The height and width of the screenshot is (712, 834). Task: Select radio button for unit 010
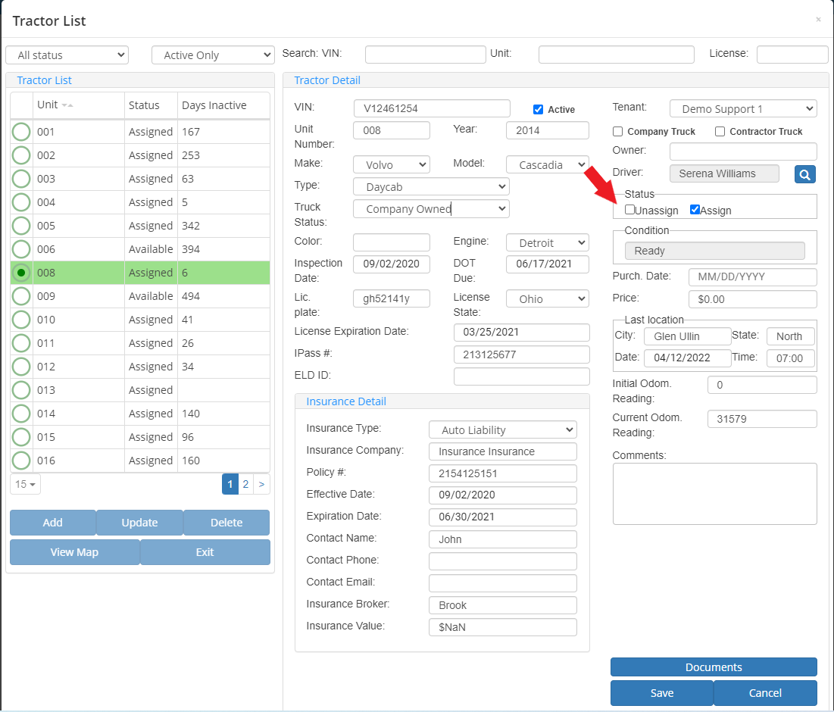click(21, 320)
